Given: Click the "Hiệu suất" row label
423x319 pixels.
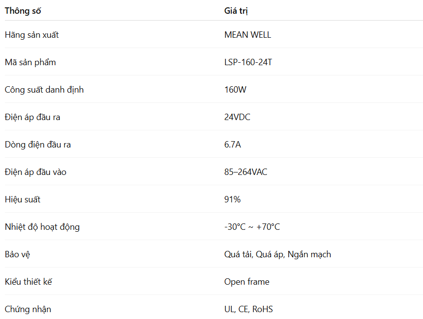Looking at the screenshot, I should pyautogui.click(x=23, y=199).
